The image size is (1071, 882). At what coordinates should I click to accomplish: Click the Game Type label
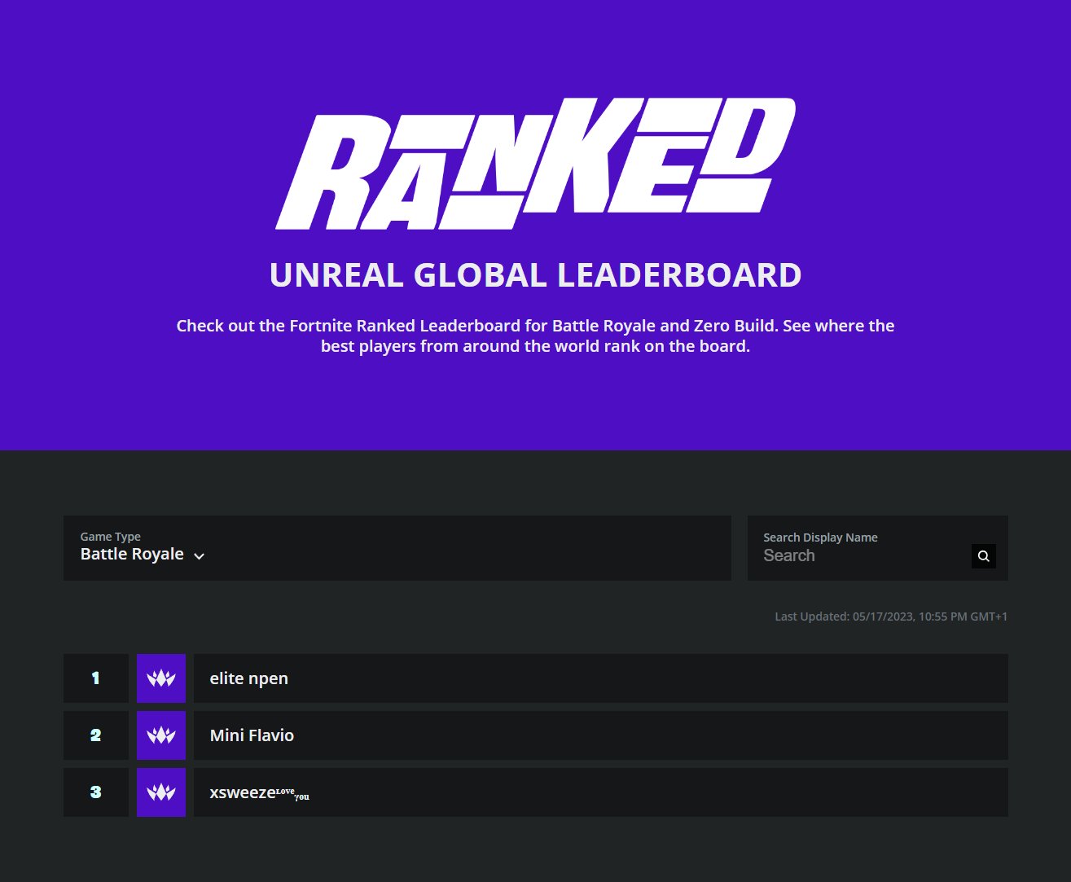point(110,537)
